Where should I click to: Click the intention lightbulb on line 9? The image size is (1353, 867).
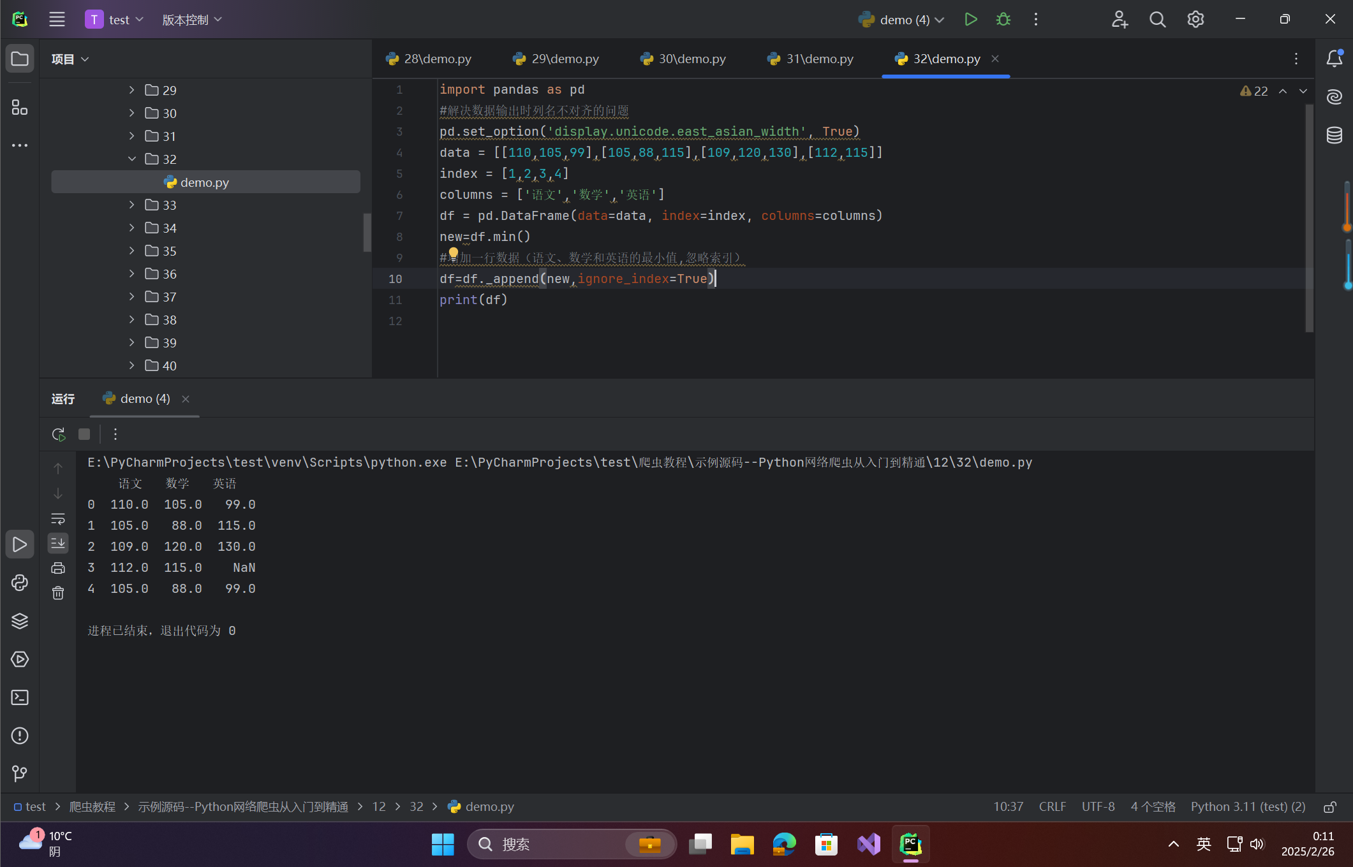point(453,253)
